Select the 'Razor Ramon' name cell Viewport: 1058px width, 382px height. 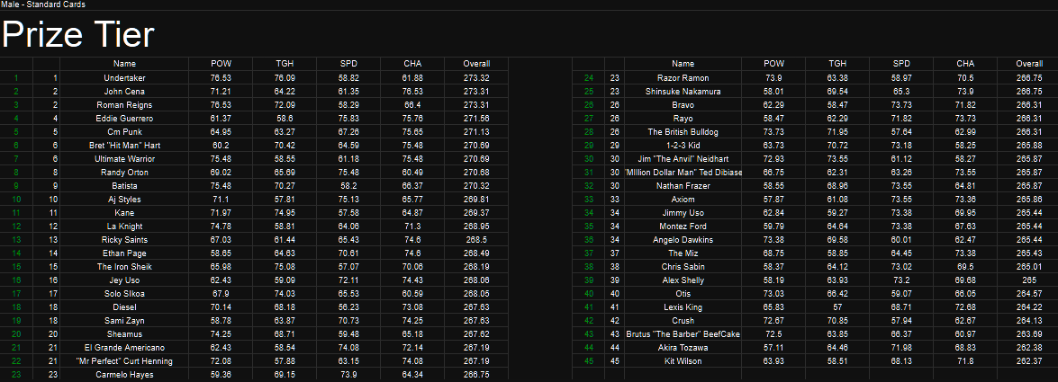[683, 78]
